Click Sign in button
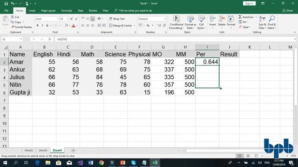Viewport: 298px width, 167px height. pos(249,3)
